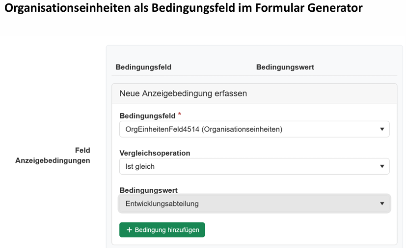Click the page heading about Organisationseinheiten
Viewport: 406px width, 248px height.
(x=184, y=8)
